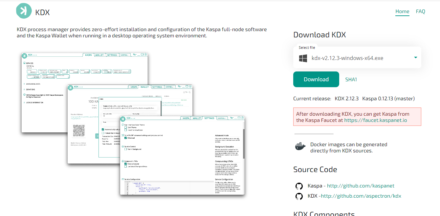Click the Windows logo in the file selector
Viewport: 440px width, 216px height.
pyautogui.click(x=303, y=58)
